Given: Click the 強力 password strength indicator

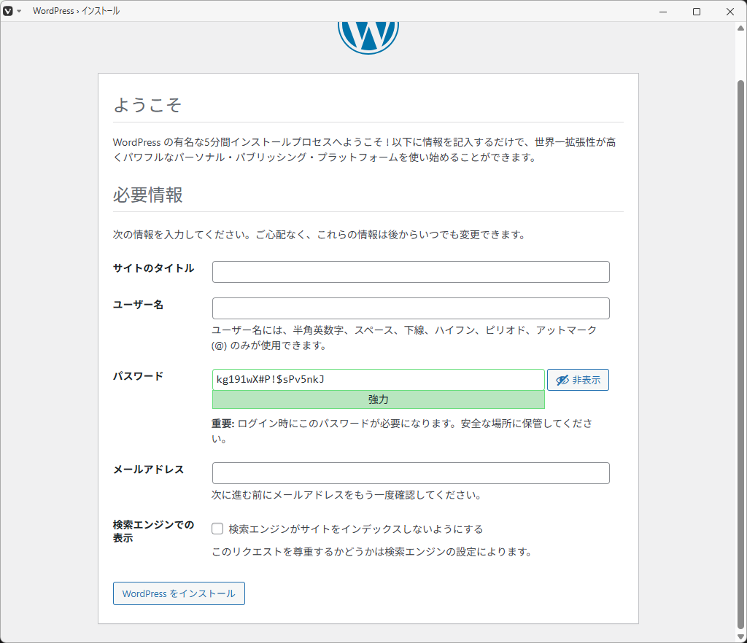Looking at the screenshot, I should click(379, 400).
